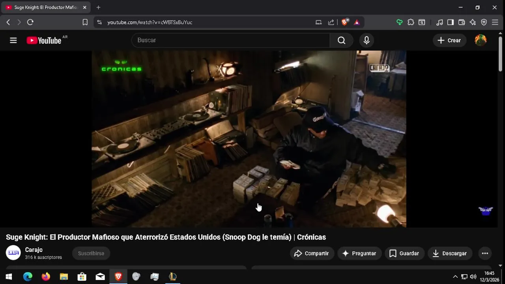Screen dimensions: 505x284
Task: Click the Preguntar button
Action: (x=359, y=253)
